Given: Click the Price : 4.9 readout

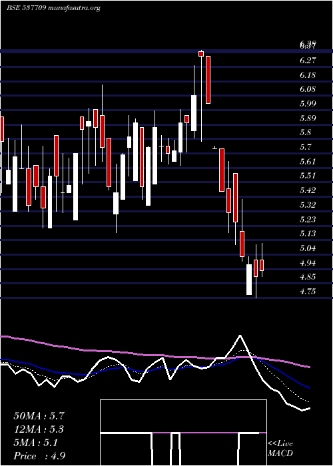Looking at the screenshot, I should [x=39, y=456].
